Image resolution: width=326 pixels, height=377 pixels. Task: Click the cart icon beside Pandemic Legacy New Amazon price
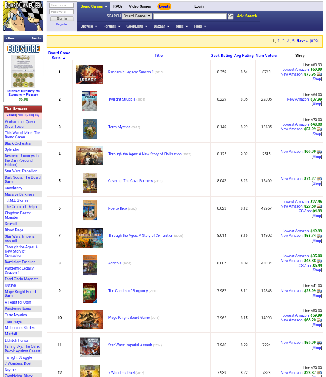point(319,74)
